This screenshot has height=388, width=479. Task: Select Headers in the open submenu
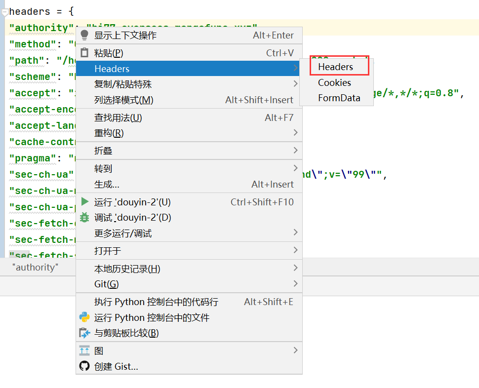point(336,67)
